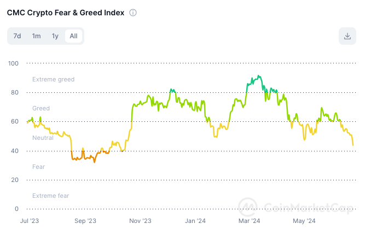This screenshot has height=235, width=365.
Task: Click the Jan '24 axis label
Action: pyautogui.click(x=195, y=221)
